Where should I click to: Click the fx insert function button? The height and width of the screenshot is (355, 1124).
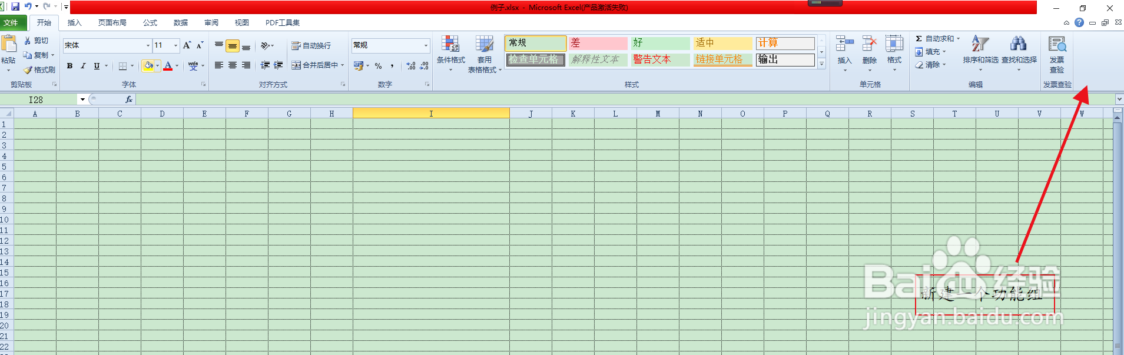[x=129, y=99]
